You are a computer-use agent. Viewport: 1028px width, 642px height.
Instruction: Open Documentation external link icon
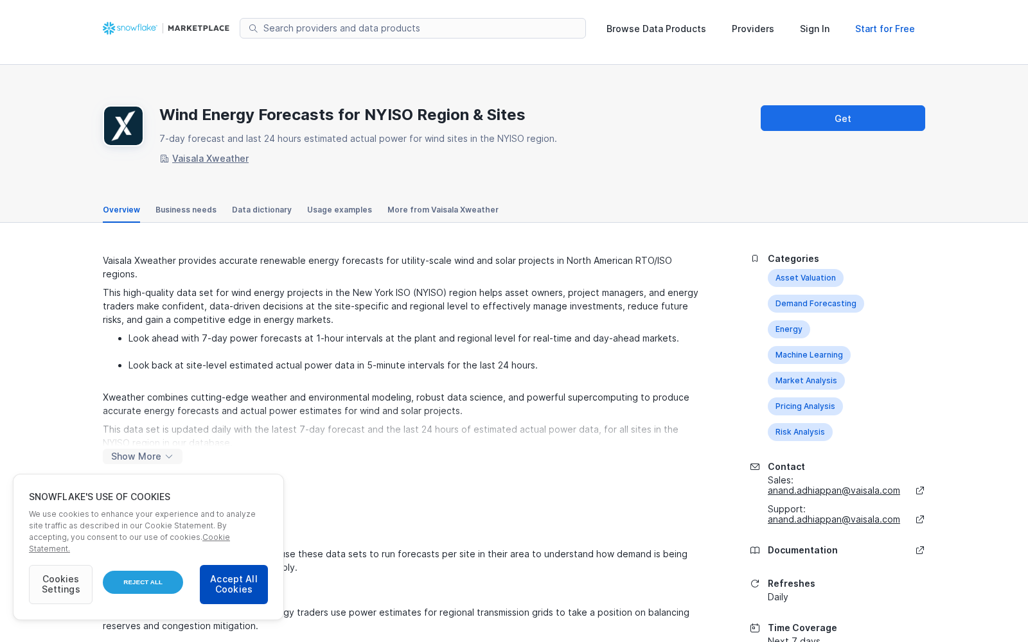(x=920, y=550)
